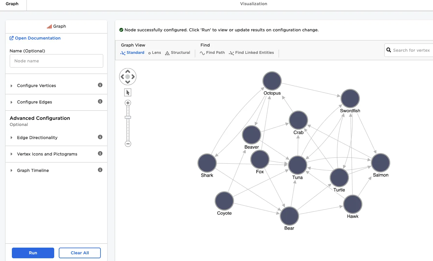Viewport: 433px width, 261px height.
Task: Expand the Configure Vertices section
Action: (36, 86)
